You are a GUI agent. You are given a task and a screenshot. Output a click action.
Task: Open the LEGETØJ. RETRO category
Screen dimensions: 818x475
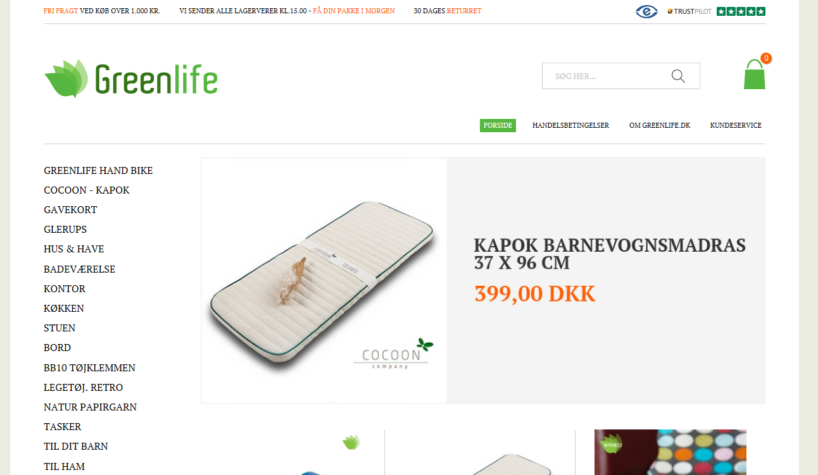(84, 388)
